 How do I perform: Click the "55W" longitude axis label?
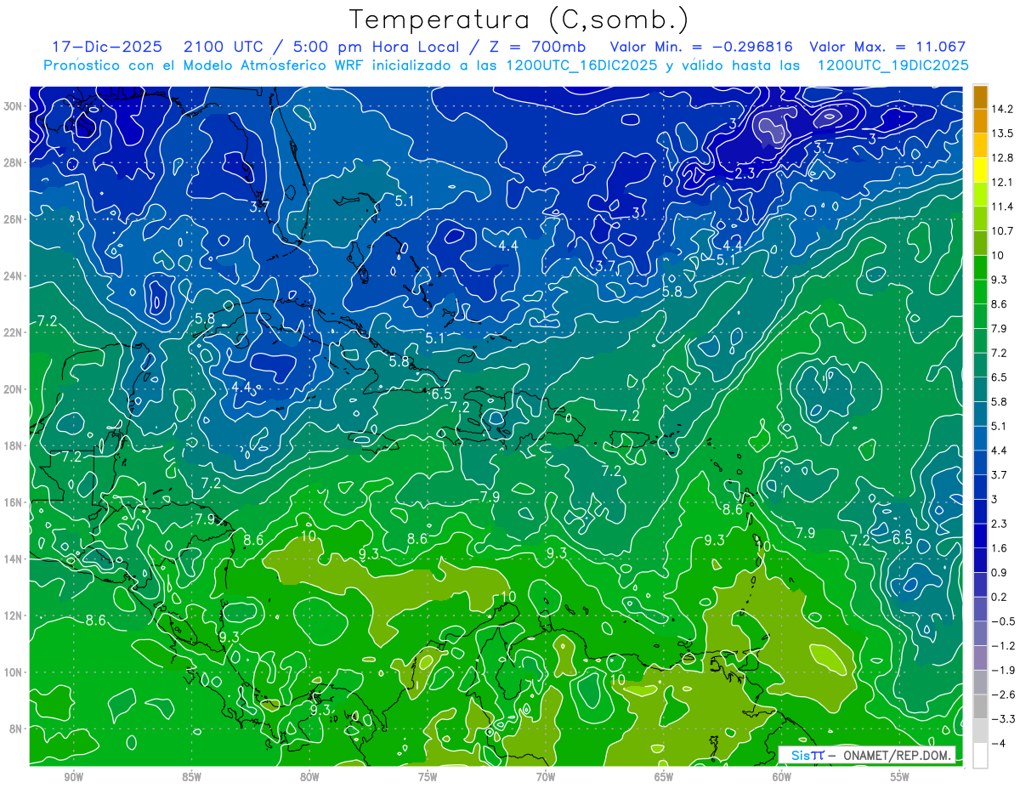coord(900,777)
